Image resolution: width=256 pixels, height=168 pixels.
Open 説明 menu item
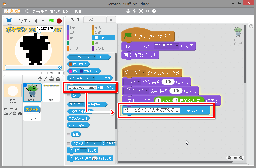coord(78,11)
